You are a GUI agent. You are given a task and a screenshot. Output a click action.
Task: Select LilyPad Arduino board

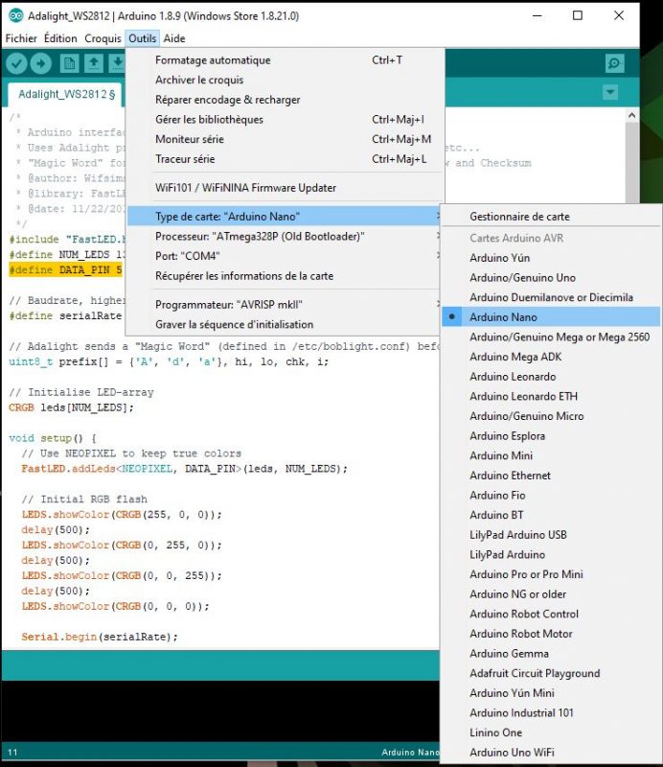pyautogui.click(x=551, y=555)
